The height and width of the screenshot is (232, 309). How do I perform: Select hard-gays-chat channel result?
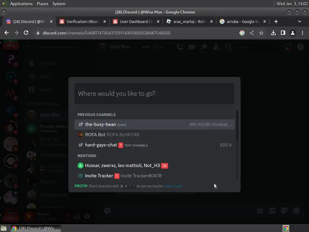154,145
